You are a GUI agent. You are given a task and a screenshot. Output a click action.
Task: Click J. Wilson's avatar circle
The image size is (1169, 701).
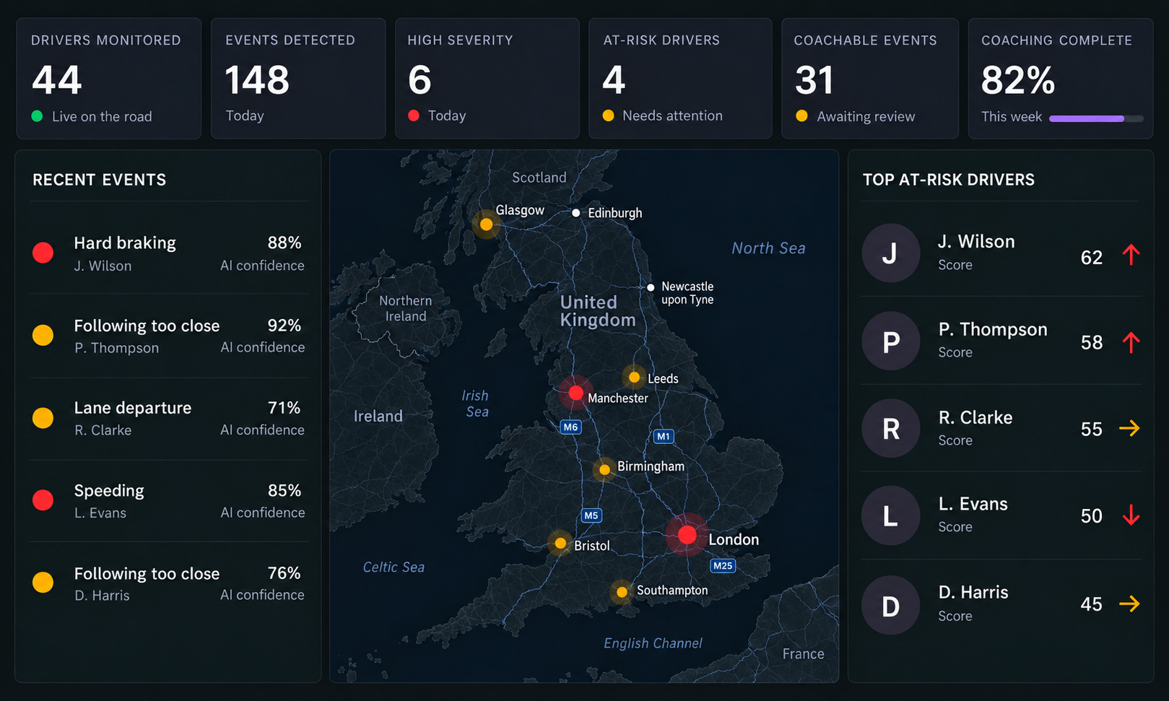point(891,253)
